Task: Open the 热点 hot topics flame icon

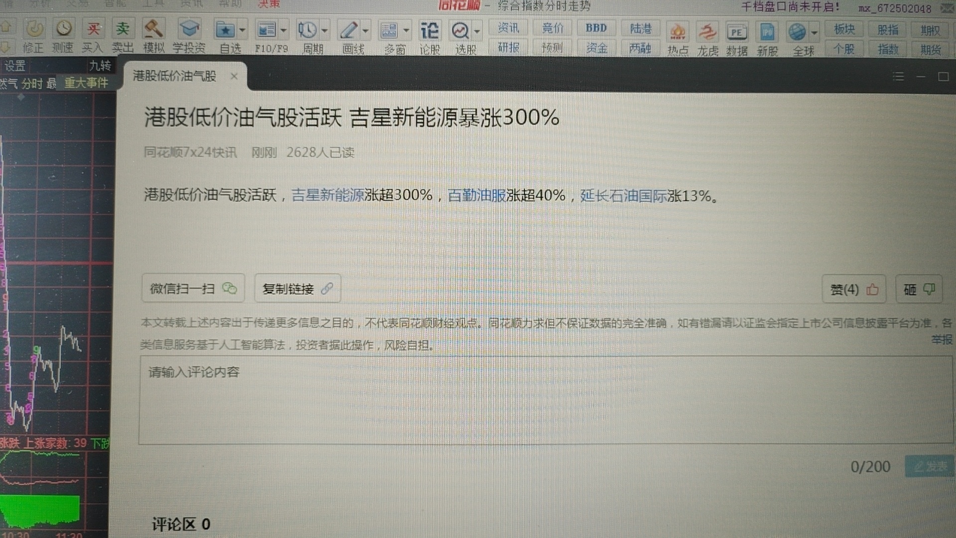Action: click(x=678, y=33)
